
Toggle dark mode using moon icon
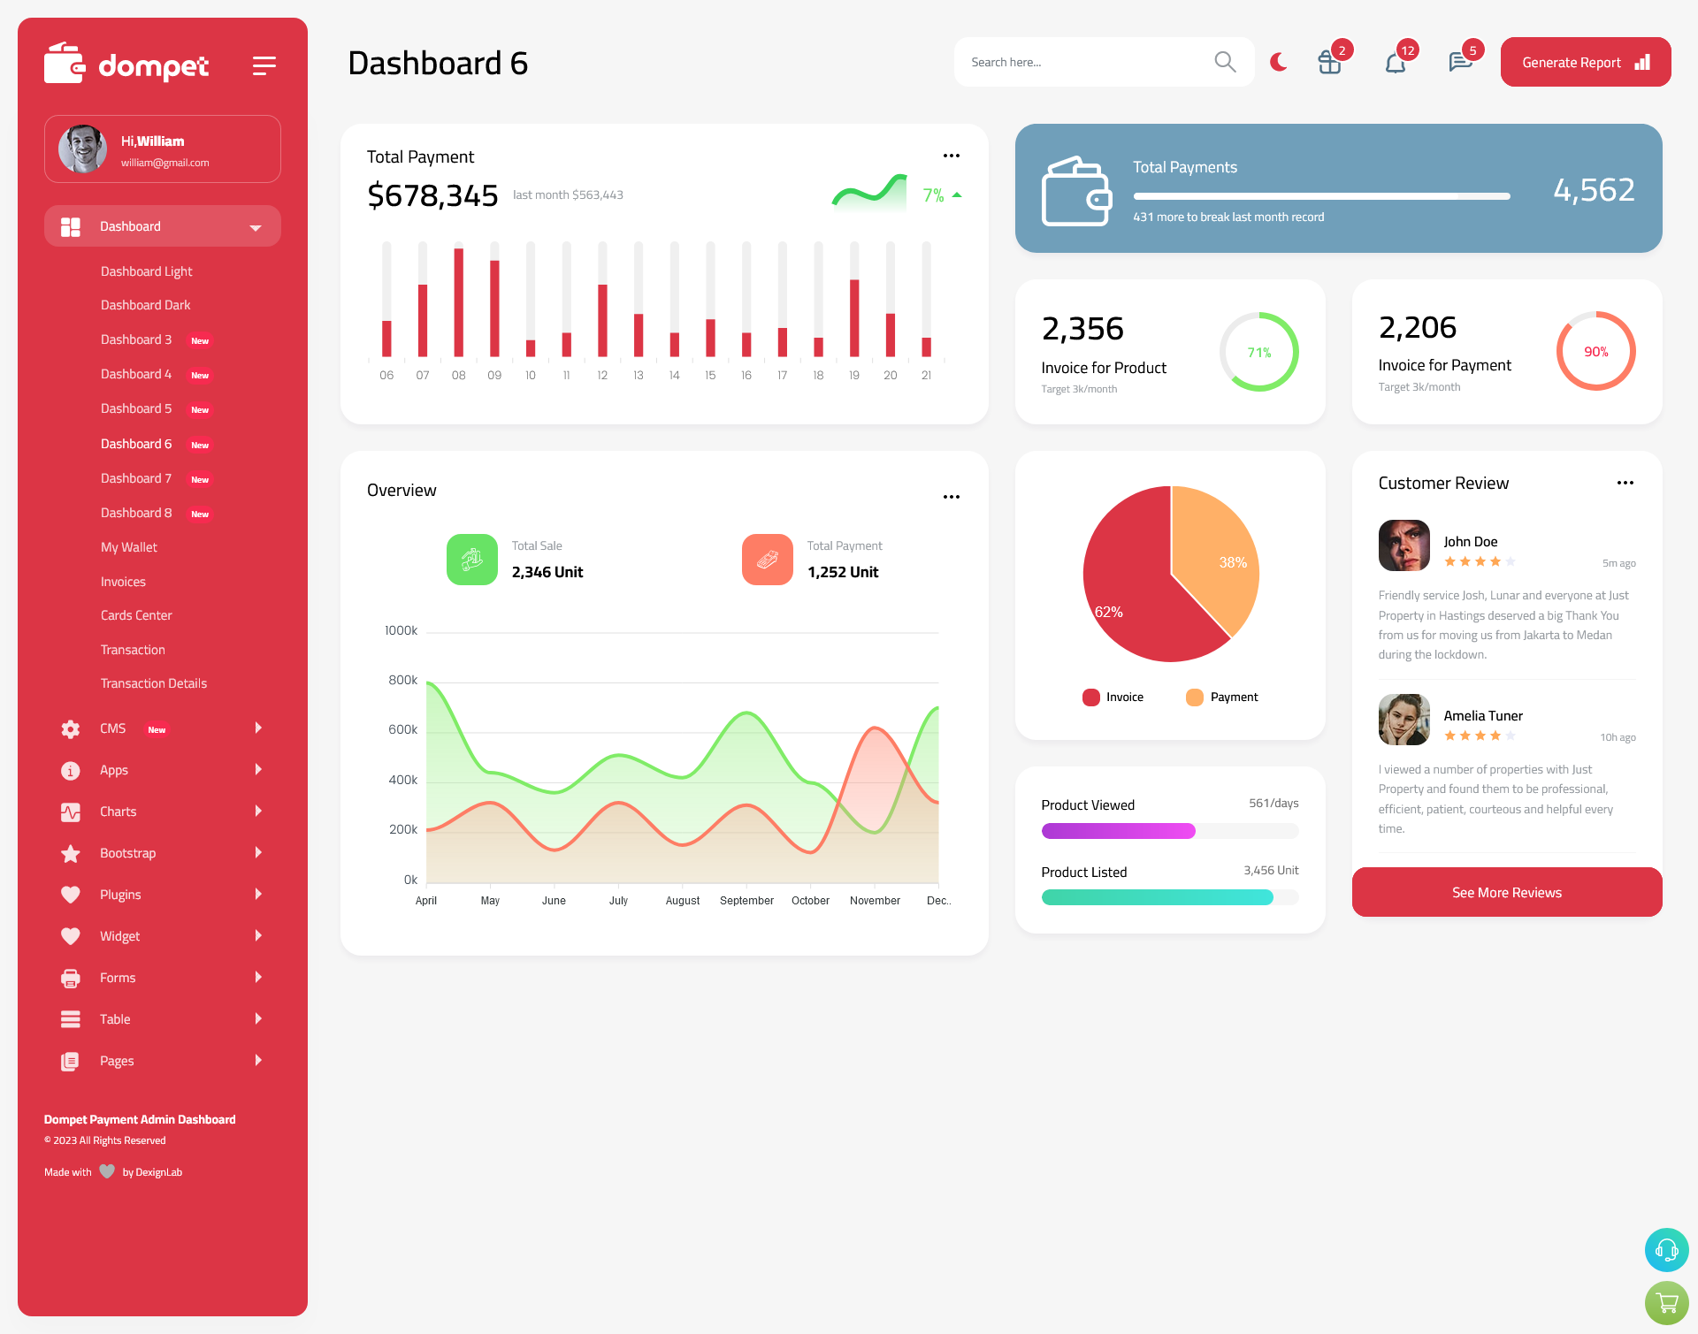1278,61
